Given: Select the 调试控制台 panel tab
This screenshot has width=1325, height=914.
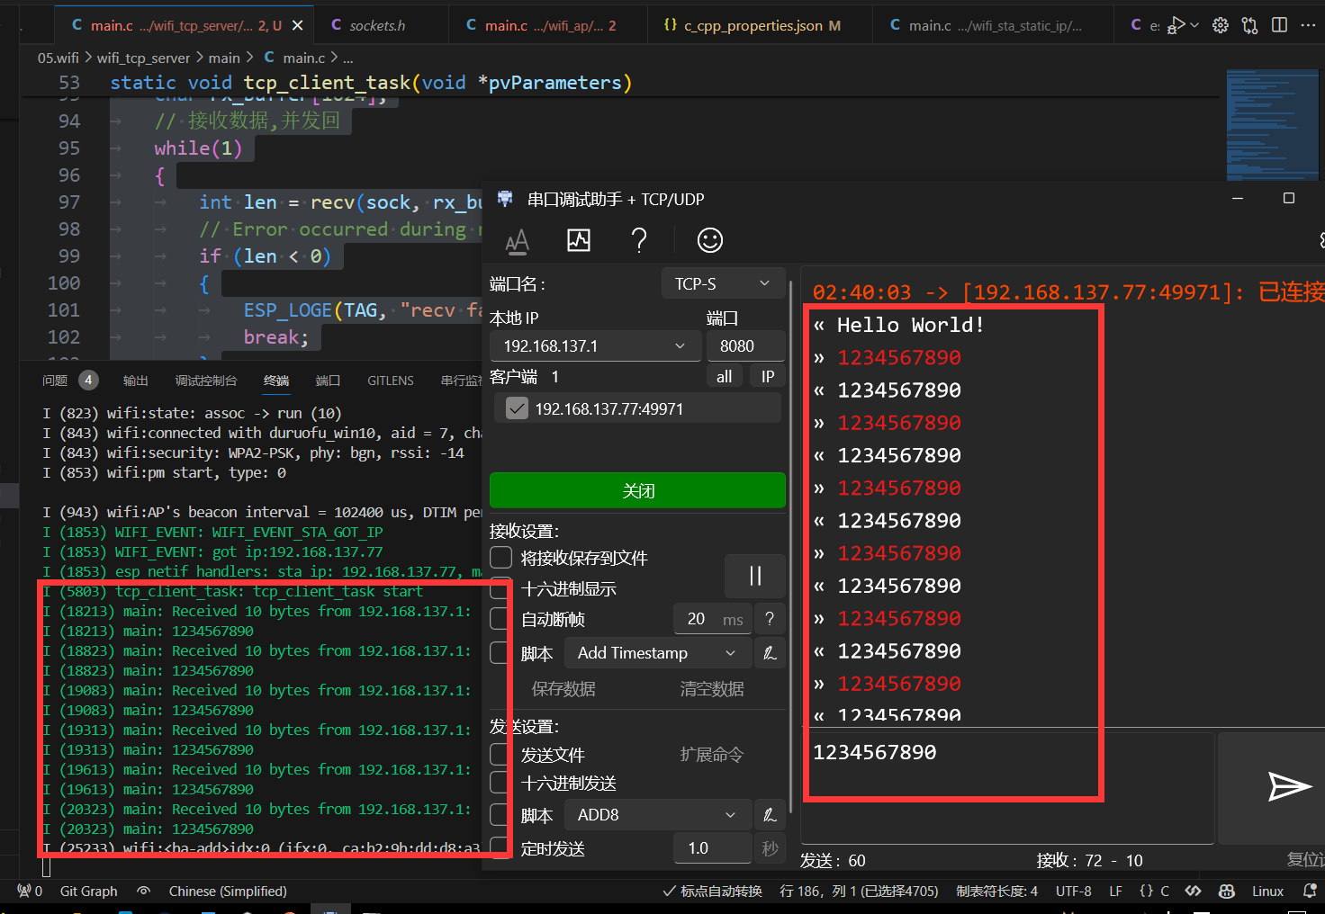Looking at the screenshot, I should tap(206, 381).
